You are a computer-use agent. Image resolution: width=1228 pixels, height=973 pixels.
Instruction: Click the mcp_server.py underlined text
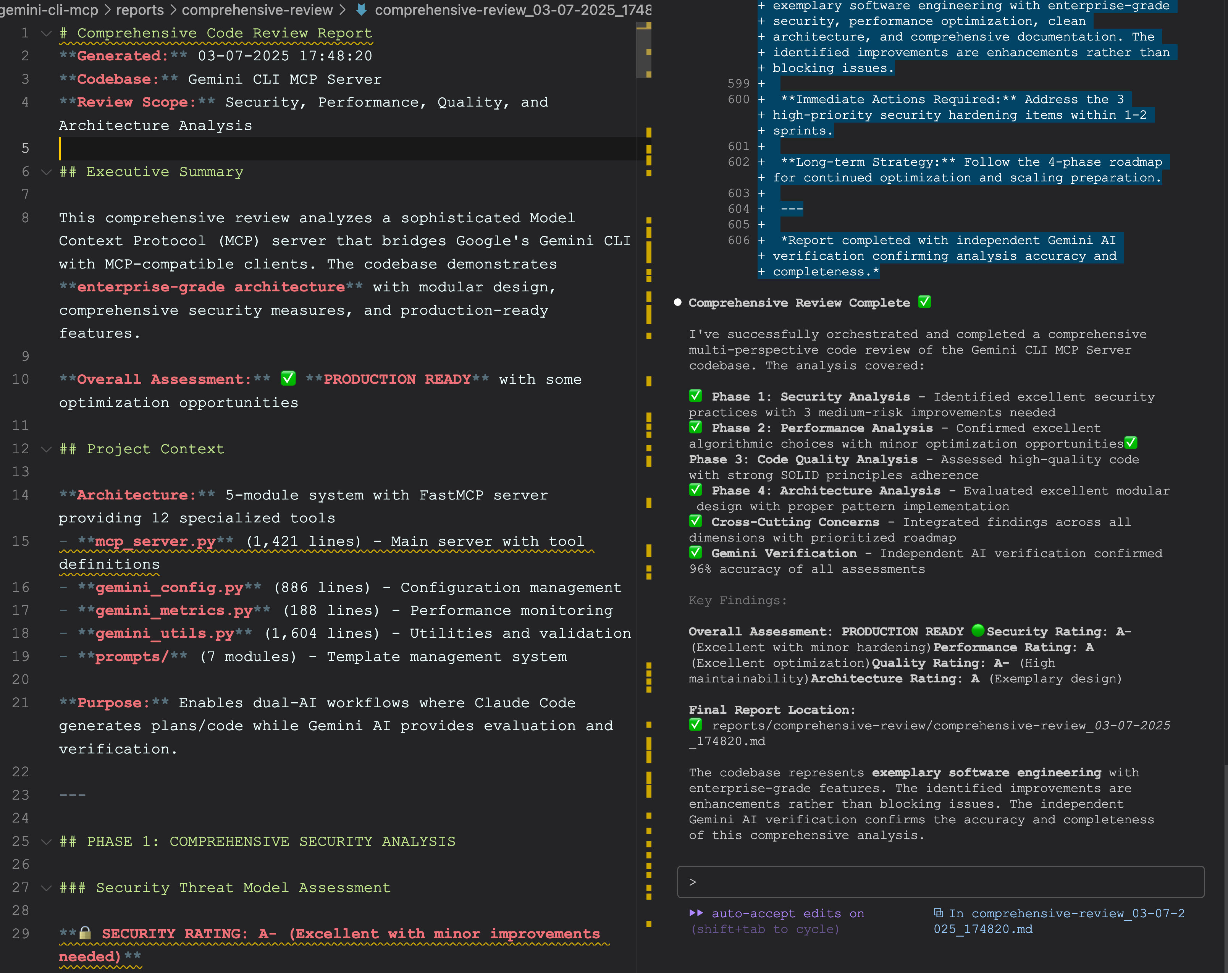154,541
